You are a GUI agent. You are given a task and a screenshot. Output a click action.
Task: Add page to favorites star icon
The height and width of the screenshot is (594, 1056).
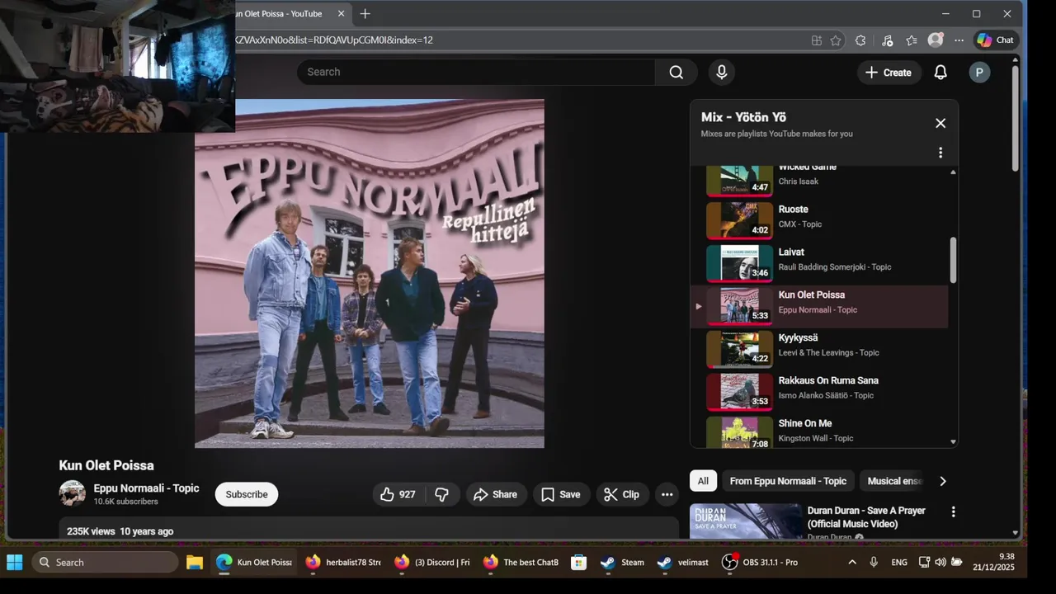click(x=836, y=40)
